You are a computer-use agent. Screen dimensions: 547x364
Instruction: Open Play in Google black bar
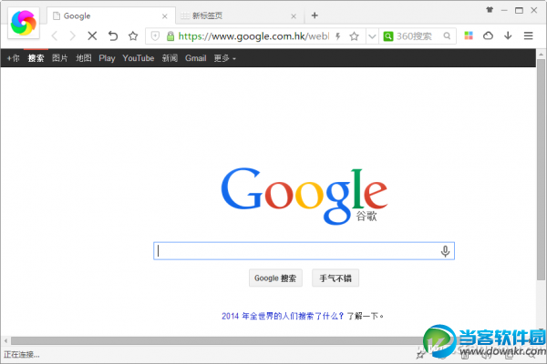click(107, 58)
